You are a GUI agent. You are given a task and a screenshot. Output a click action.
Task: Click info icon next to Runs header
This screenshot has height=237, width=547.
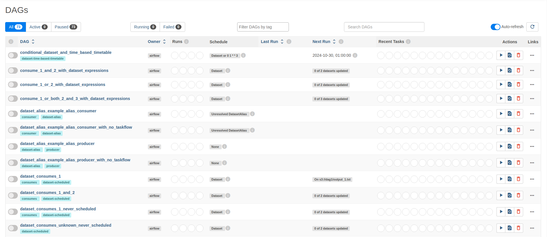point(186,42)
